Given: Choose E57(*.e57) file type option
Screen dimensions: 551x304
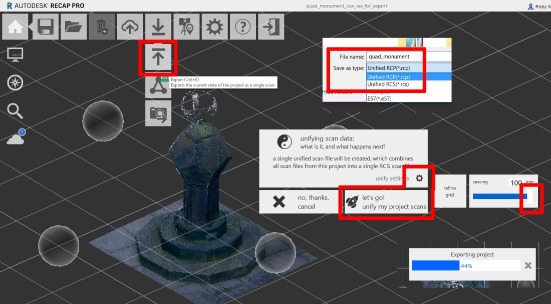Looking at the screenshot, I should click(x=379, y=98).
